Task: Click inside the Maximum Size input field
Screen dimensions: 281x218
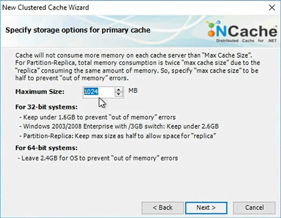Action: point(99,92)
